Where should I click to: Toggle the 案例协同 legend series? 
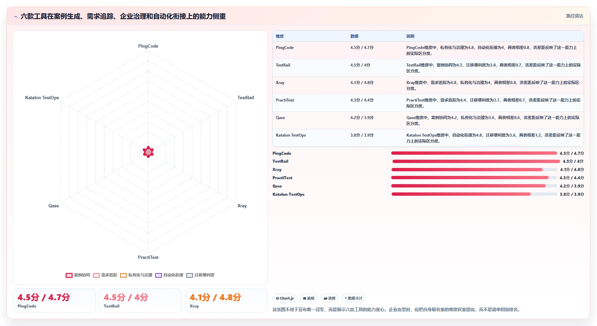[78, 275]
